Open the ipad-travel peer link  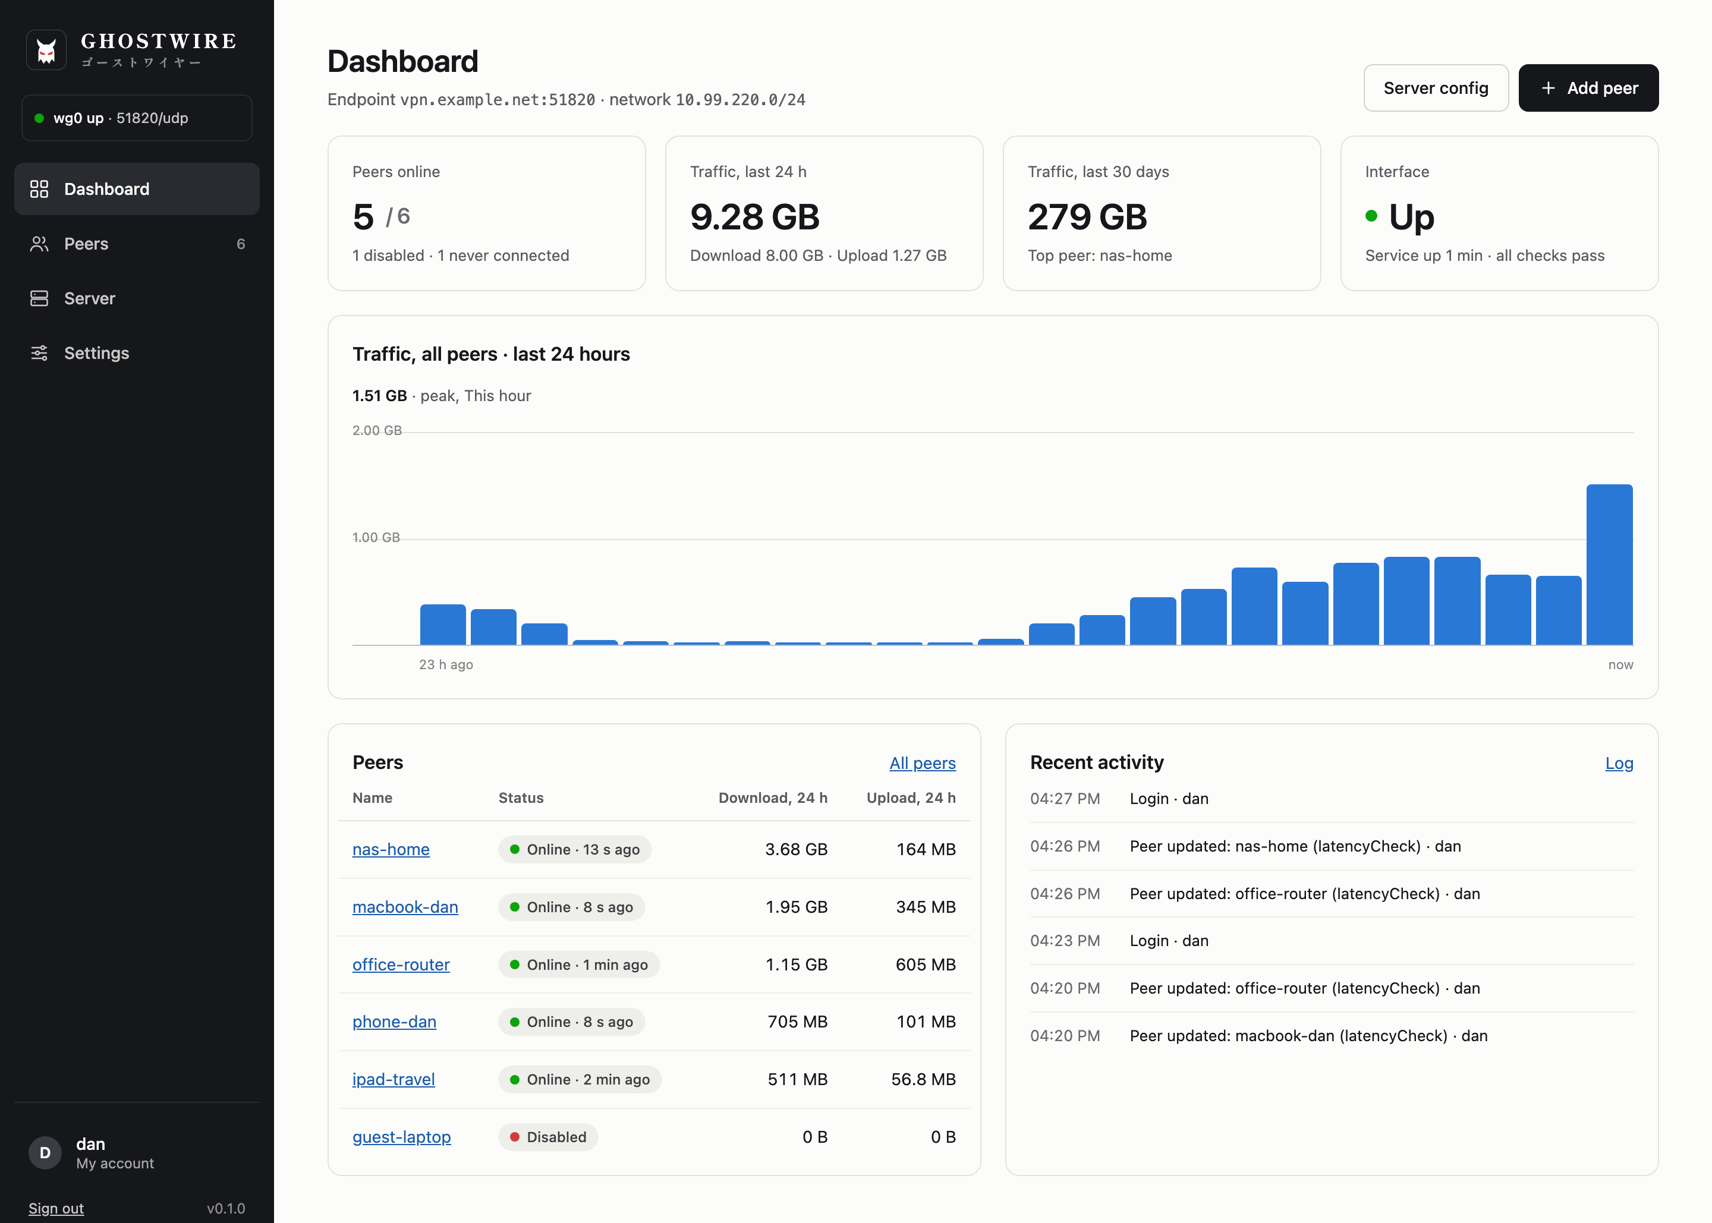pos(394,1079)
